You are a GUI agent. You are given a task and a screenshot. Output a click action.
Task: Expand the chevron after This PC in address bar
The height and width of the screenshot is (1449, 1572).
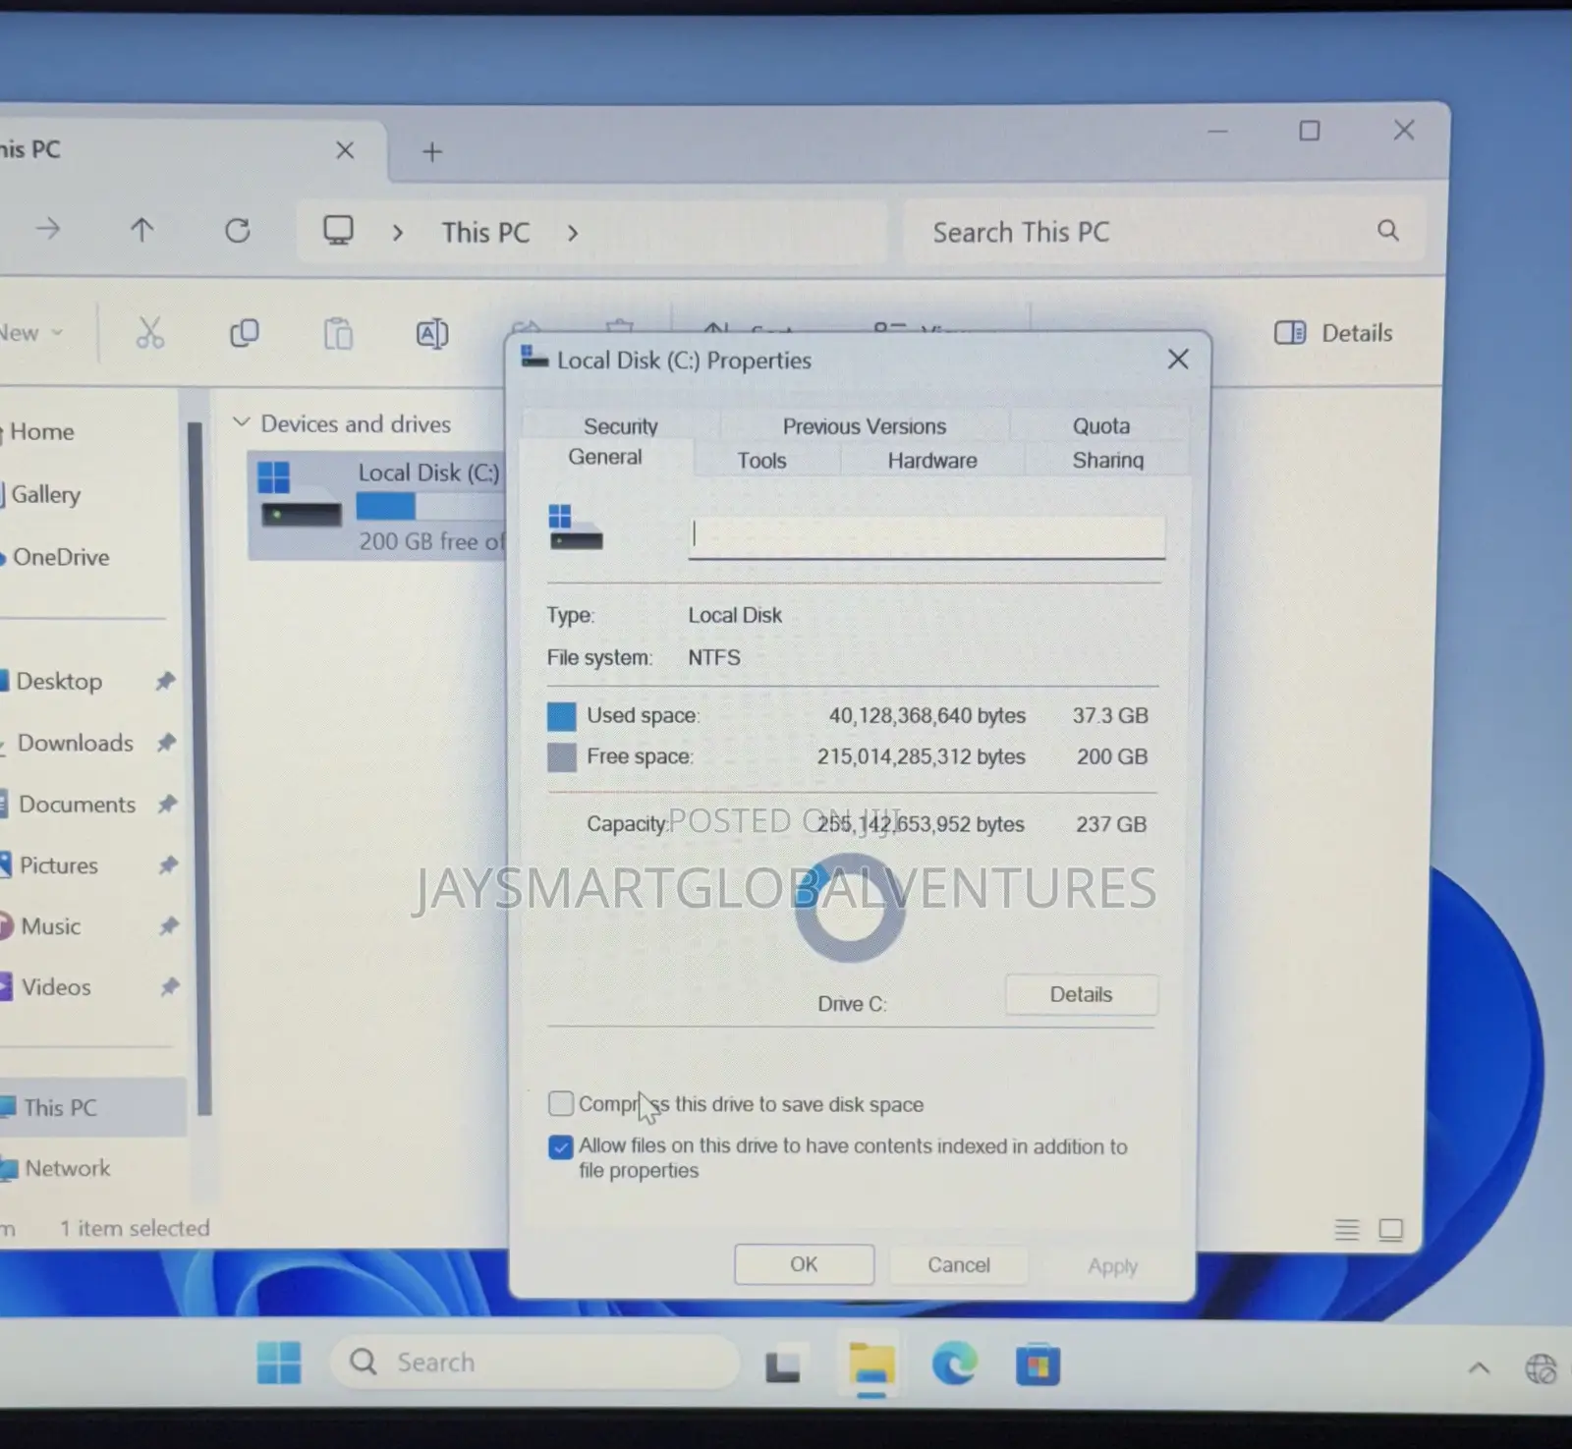(573, 233)
